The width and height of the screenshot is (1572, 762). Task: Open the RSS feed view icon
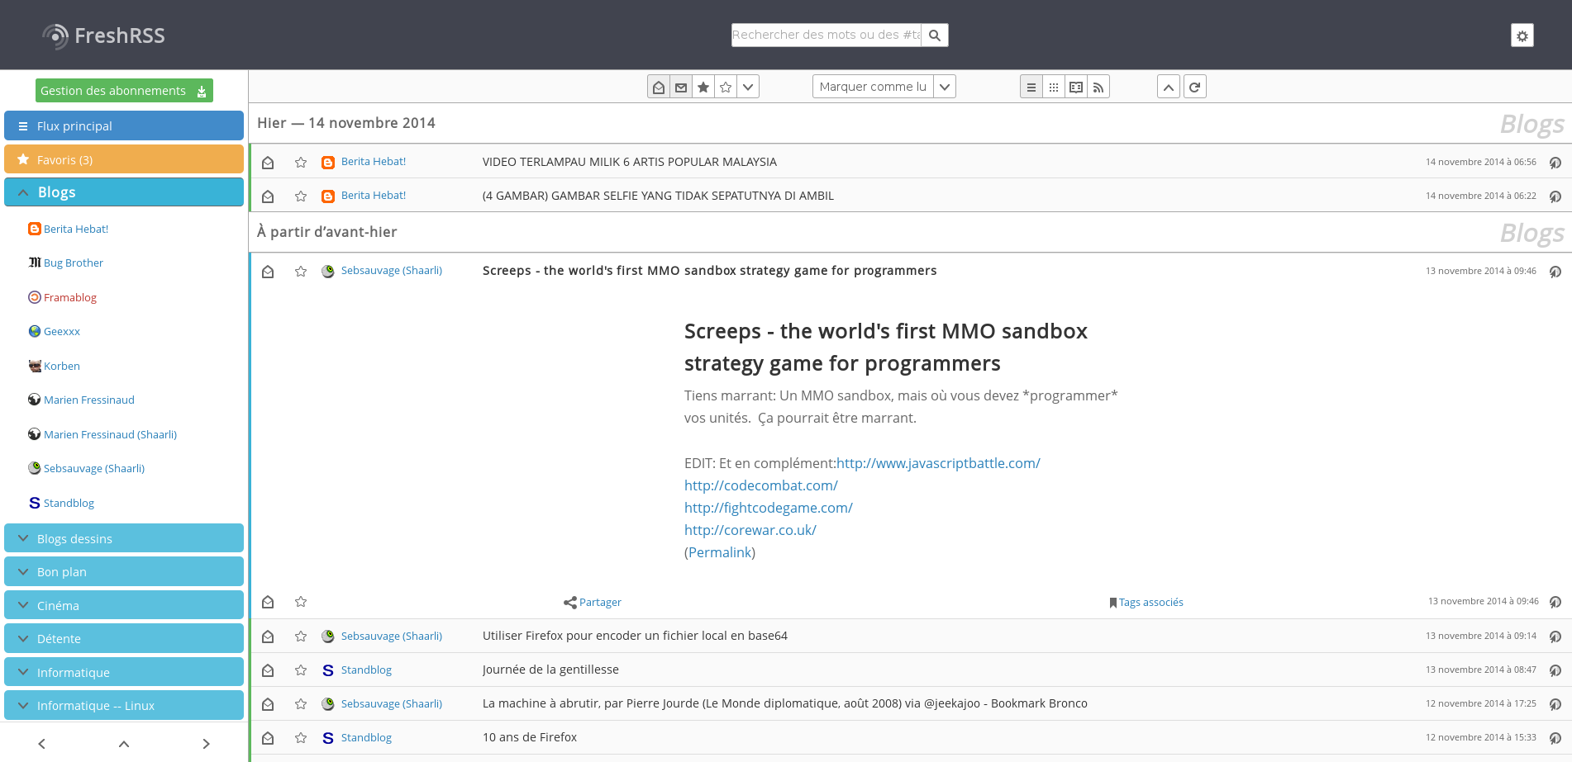(1098, 87)
